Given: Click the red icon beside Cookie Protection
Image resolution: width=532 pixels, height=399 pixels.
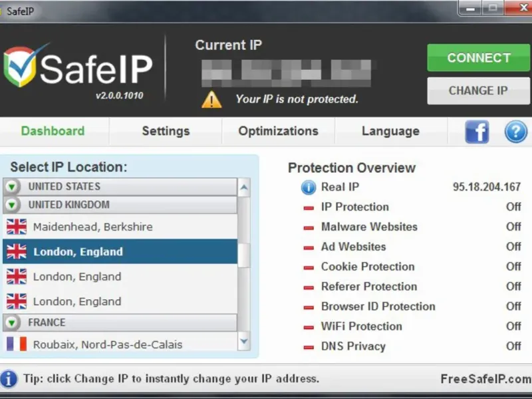Looking at the screenshot, I should pyautogui.click(x=309, y=268).
